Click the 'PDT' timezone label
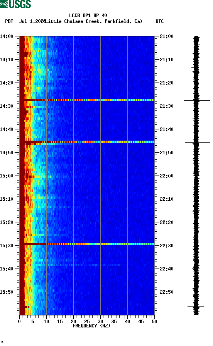 [9, 21]
